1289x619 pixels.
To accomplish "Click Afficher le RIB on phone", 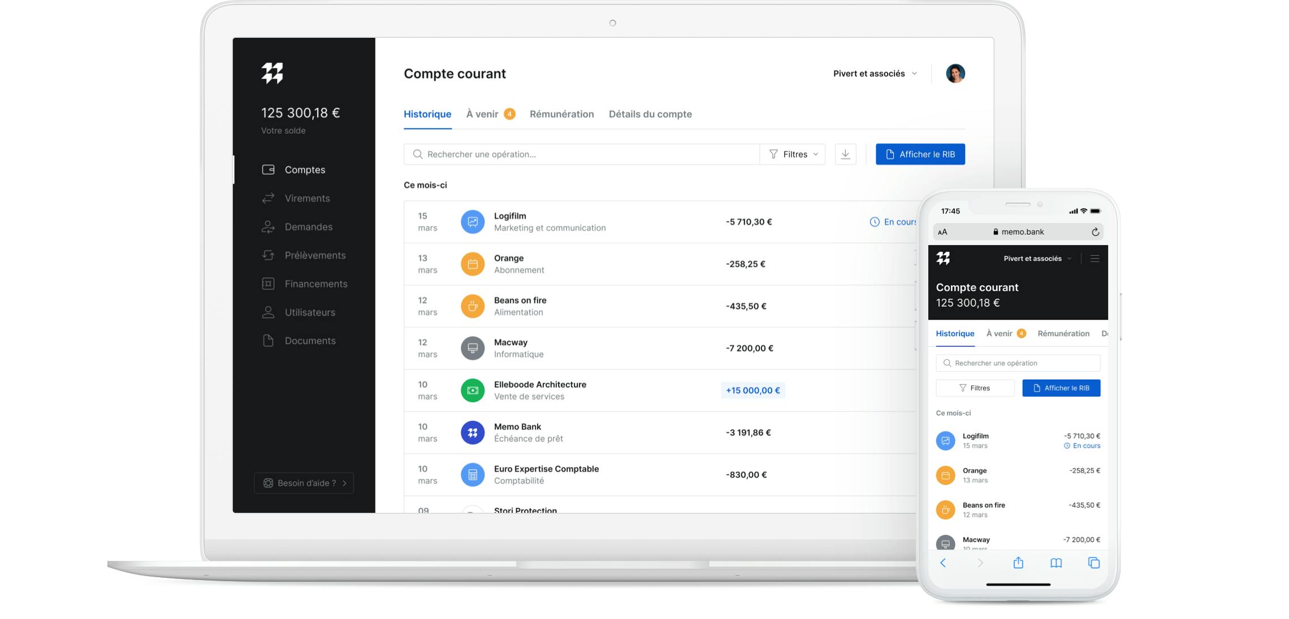I will tap(1061, 388).
